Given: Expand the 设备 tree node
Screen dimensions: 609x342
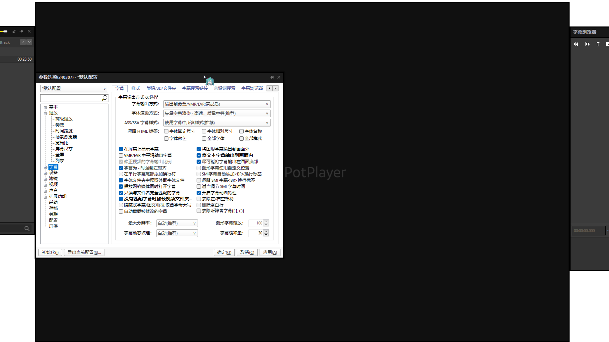Looking at the screenshot, I should [x=45, y=173].
